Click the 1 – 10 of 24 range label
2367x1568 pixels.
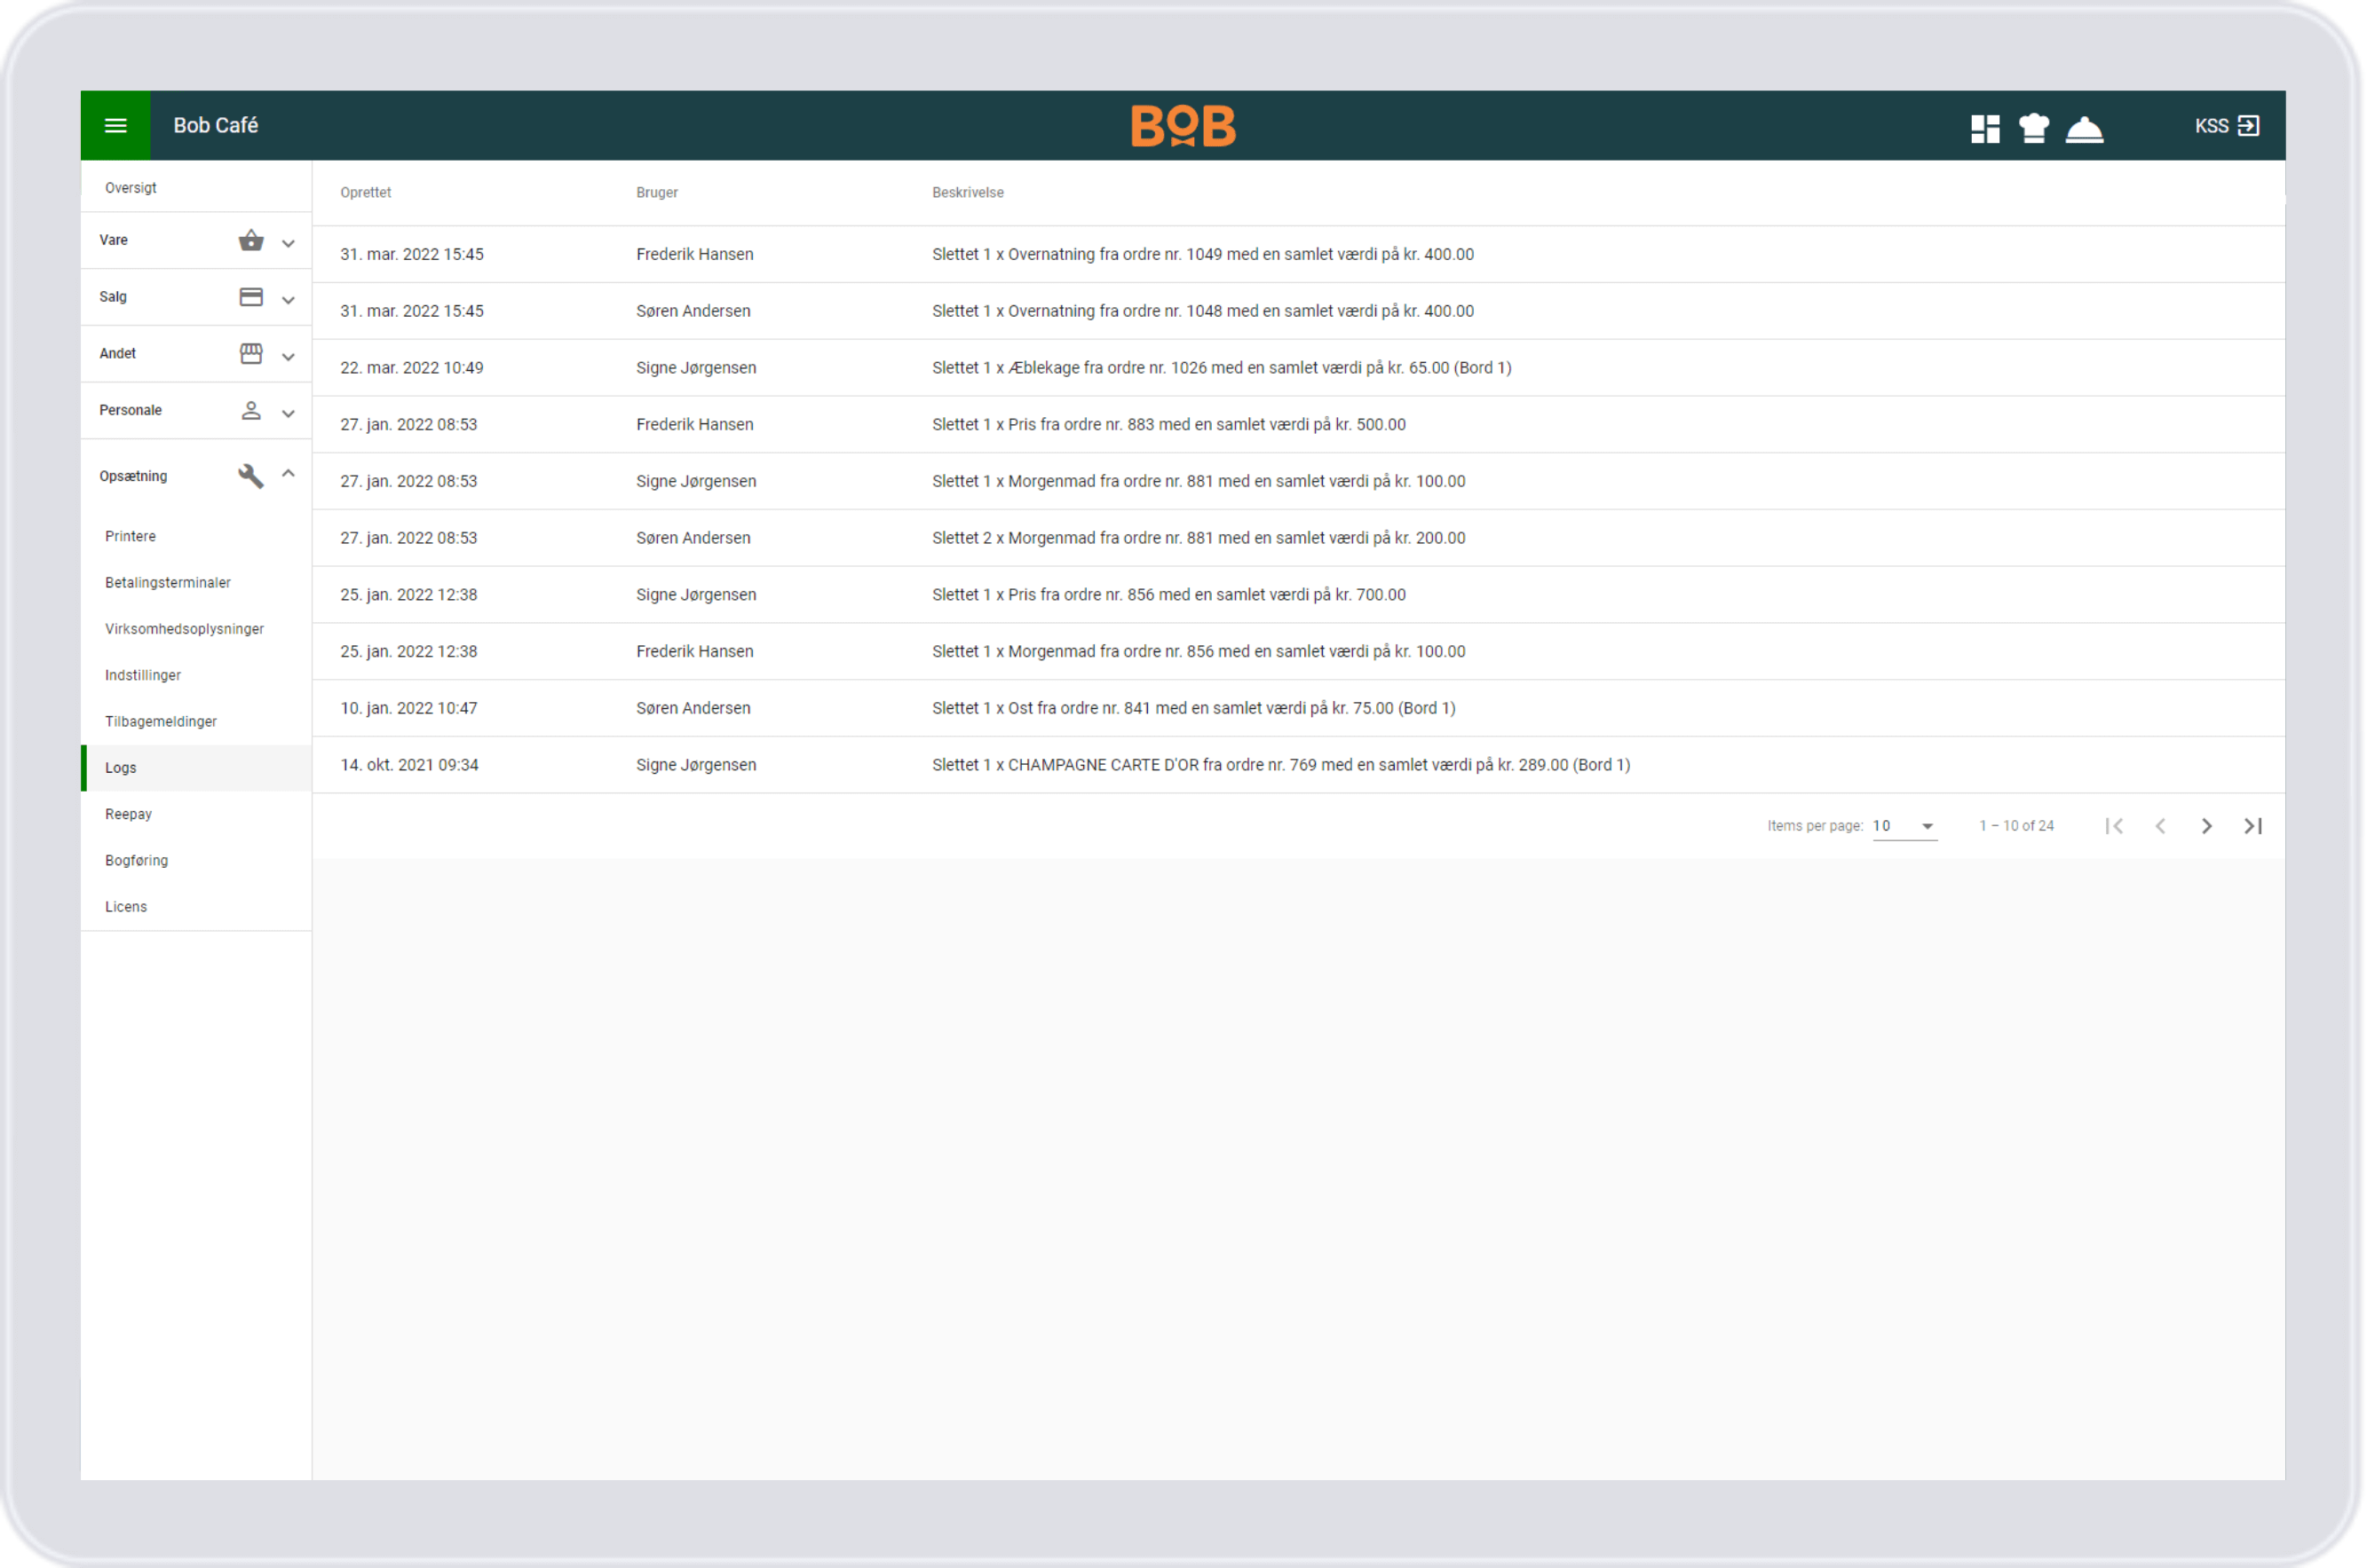pyautogui.click(x=2018, y=826)
